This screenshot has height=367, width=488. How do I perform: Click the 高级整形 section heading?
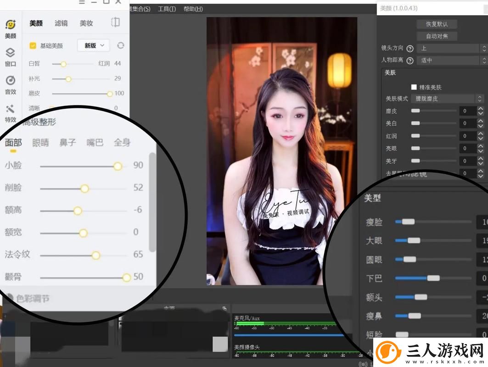coord(40,122)
